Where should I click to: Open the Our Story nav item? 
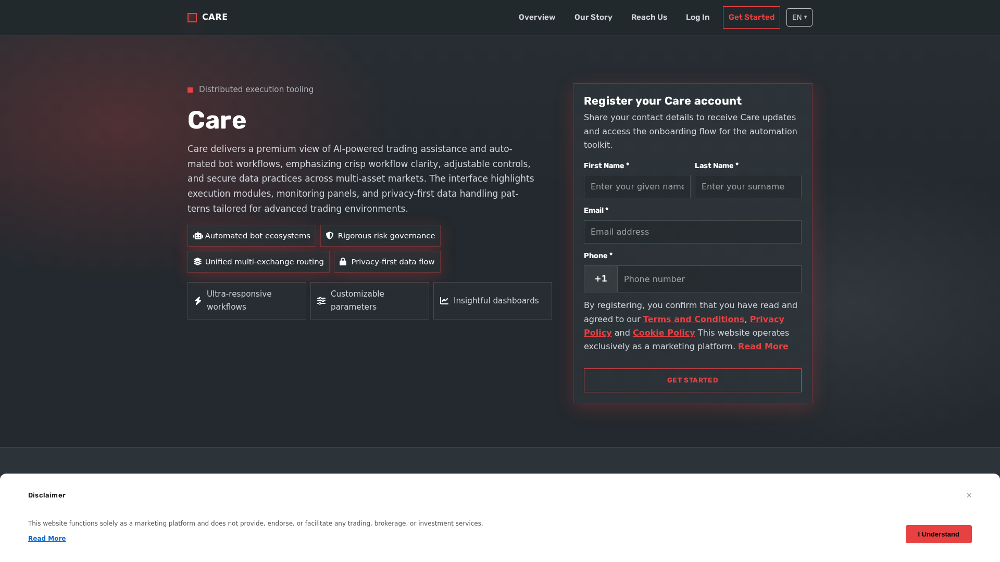593,17
